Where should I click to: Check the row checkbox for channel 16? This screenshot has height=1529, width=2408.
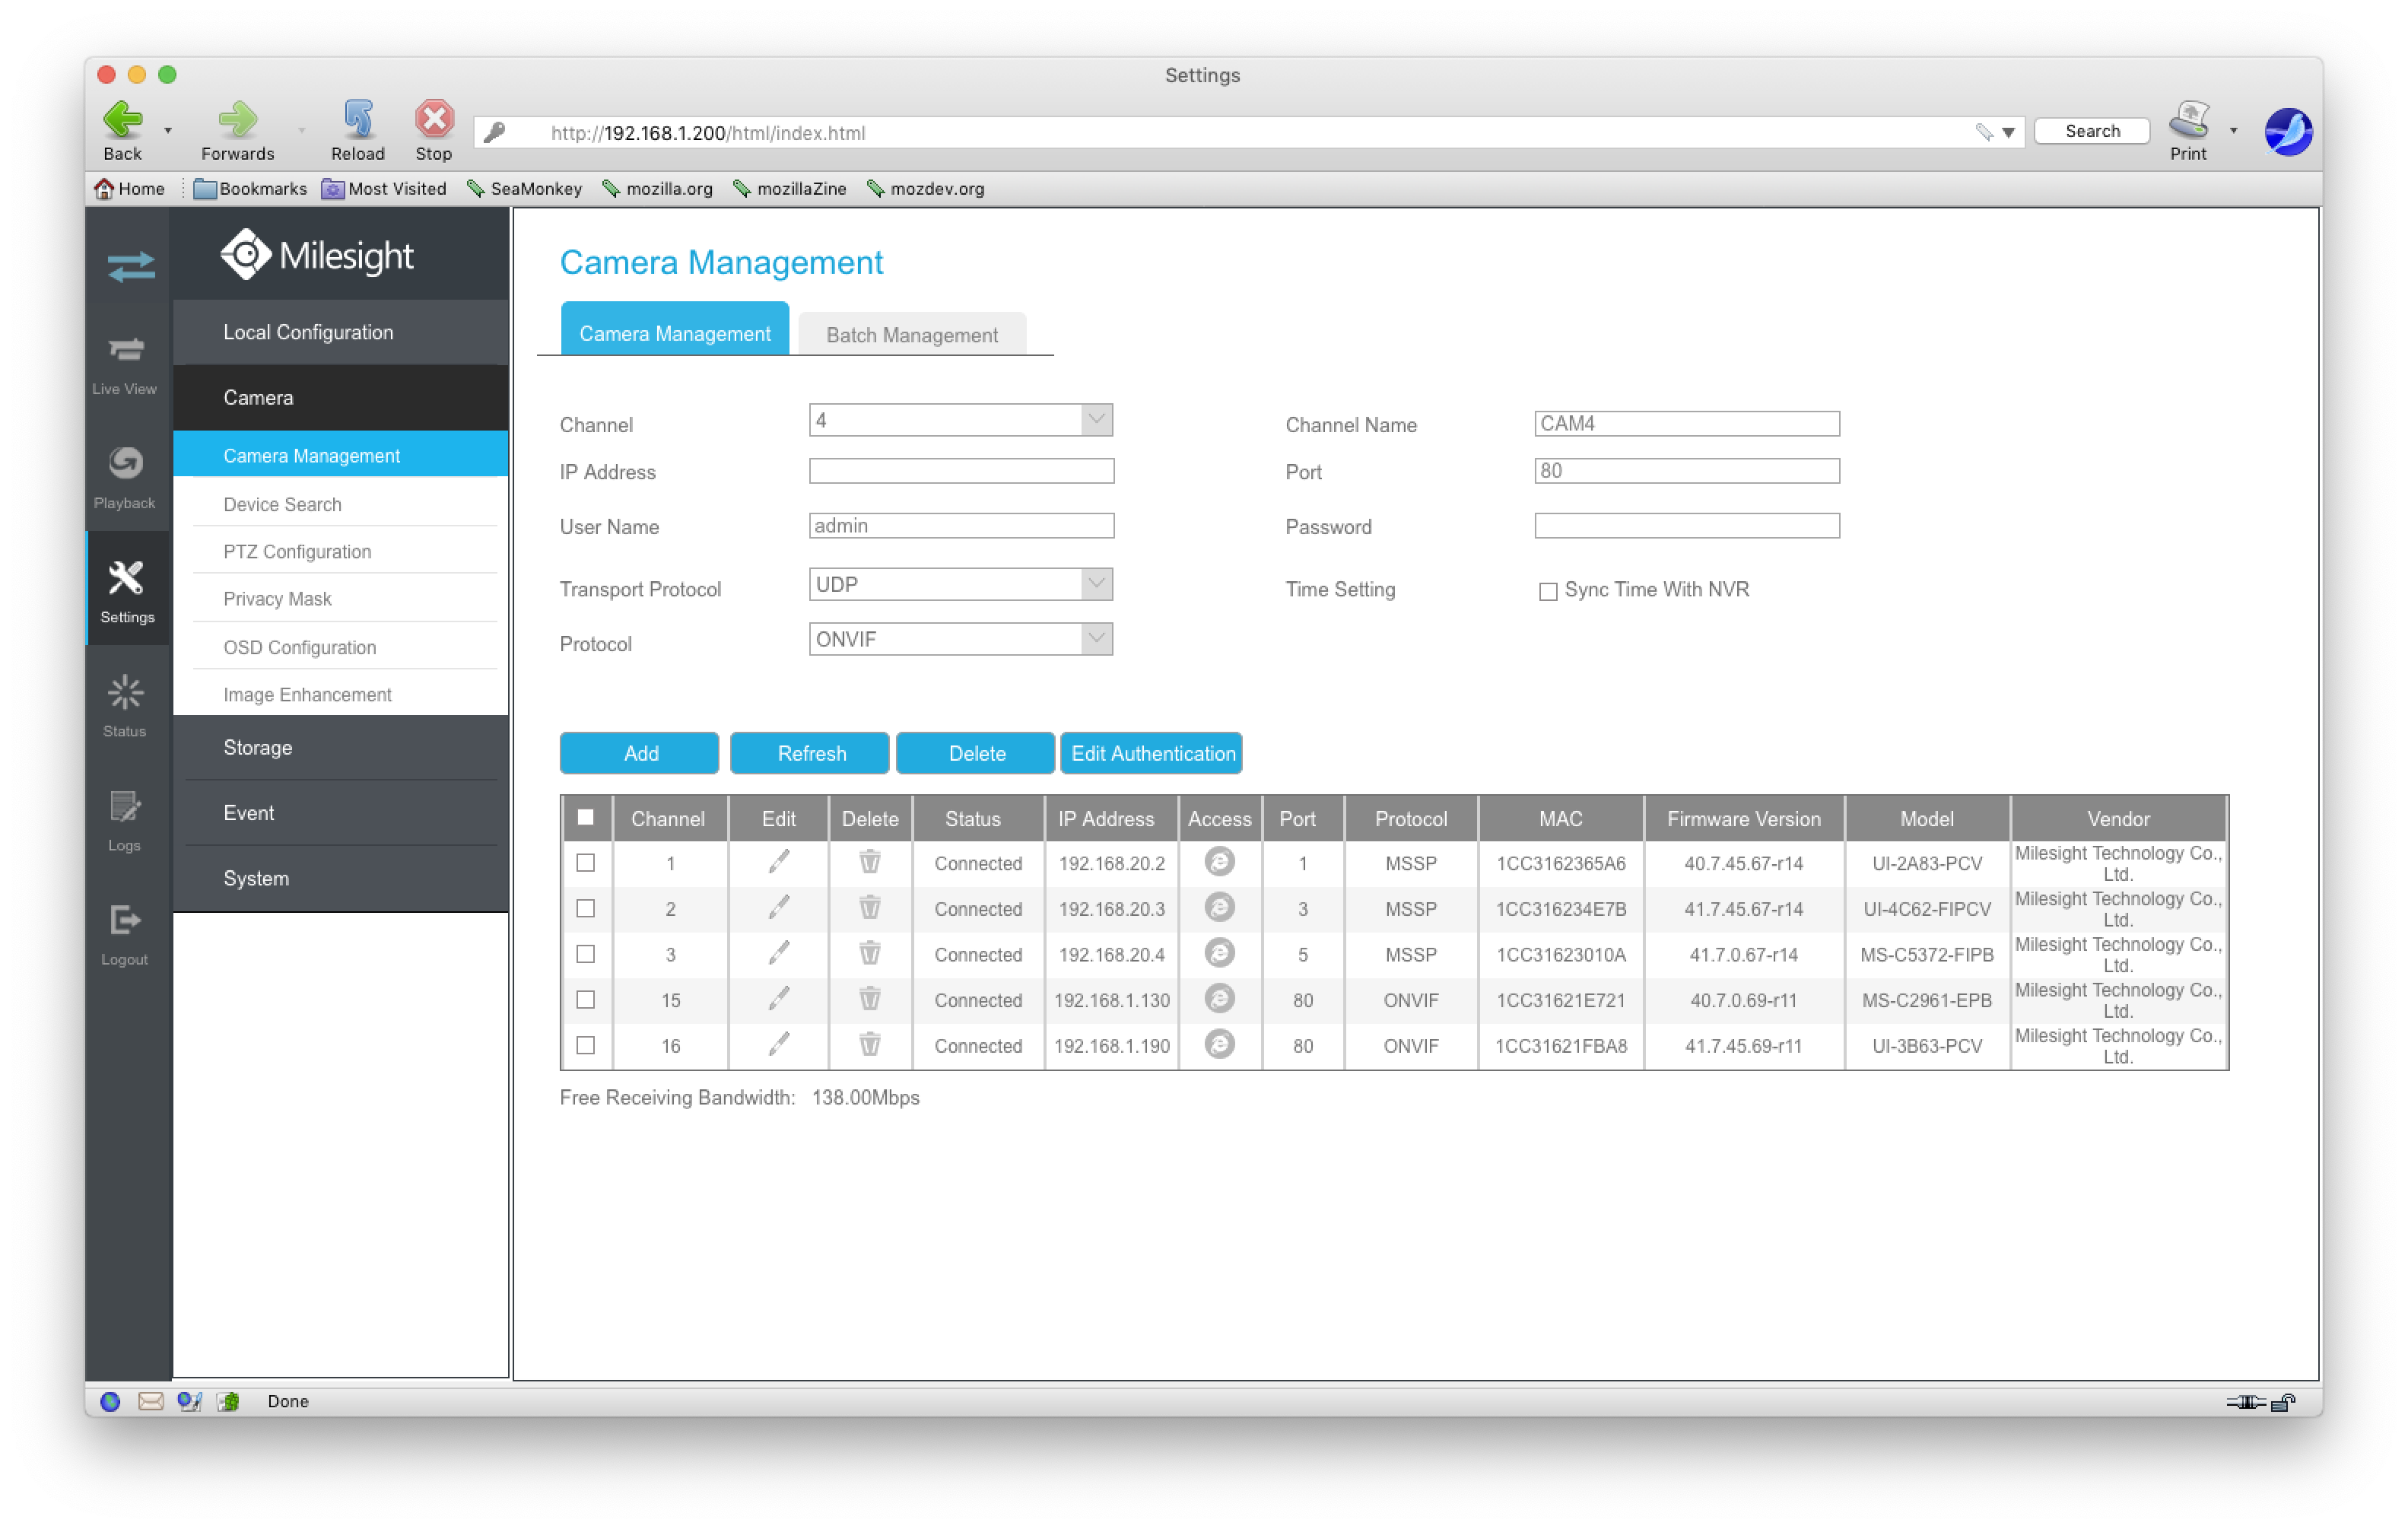586,1045
